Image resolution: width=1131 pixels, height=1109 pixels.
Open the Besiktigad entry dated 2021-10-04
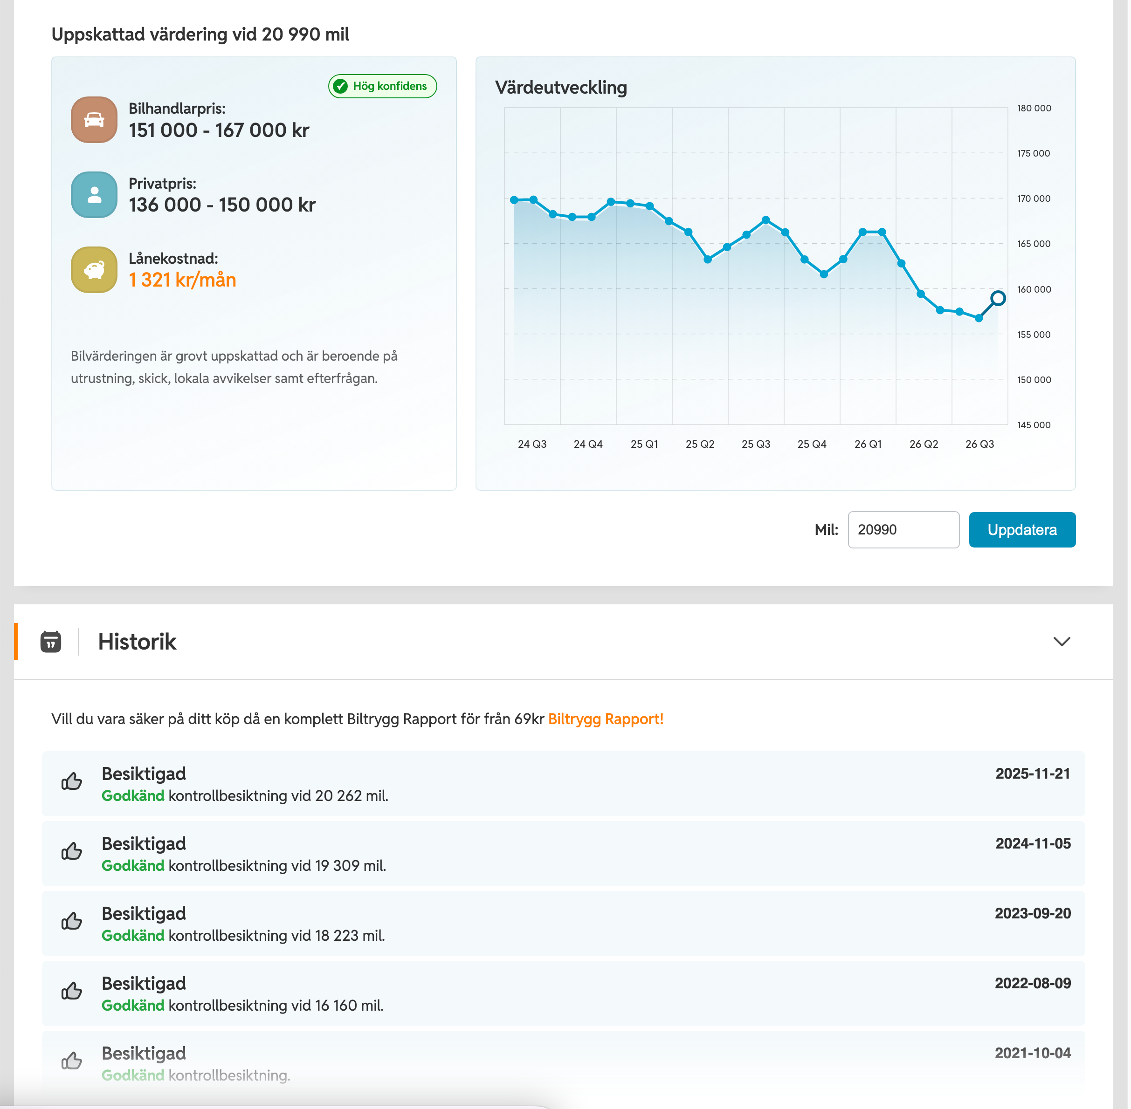(x=564, y=1062)
